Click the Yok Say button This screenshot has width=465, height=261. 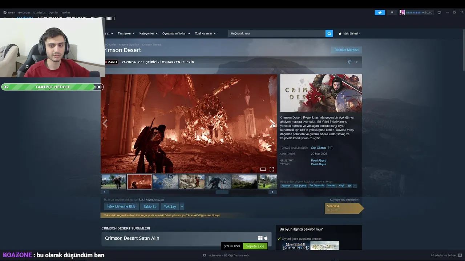click(170, 207)
